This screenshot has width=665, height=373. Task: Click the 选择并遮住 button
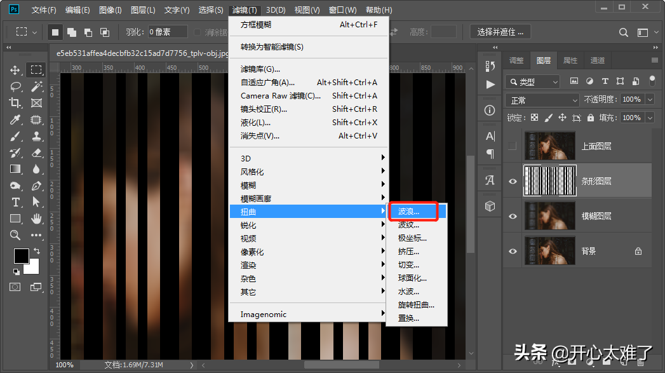pos(500,32)
